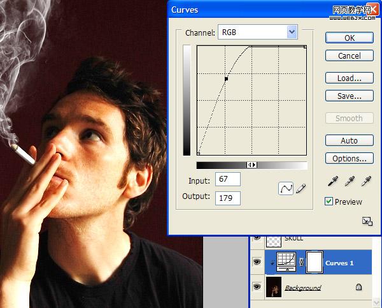Select the Curves 1 layer name

pyautogui.click(x=339, y=263)
